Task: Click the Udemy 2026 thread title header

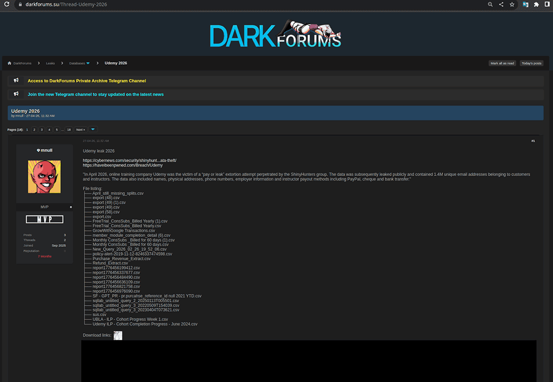Action: pyautogui.click(x=25, y=111)
